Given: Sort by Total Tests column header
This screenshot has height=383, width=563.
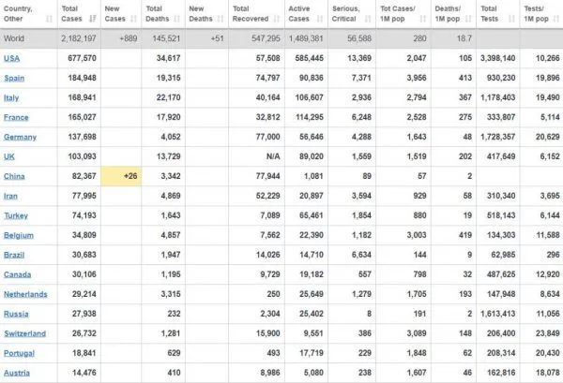Looking at the screenshot, I should coord(489,14).
